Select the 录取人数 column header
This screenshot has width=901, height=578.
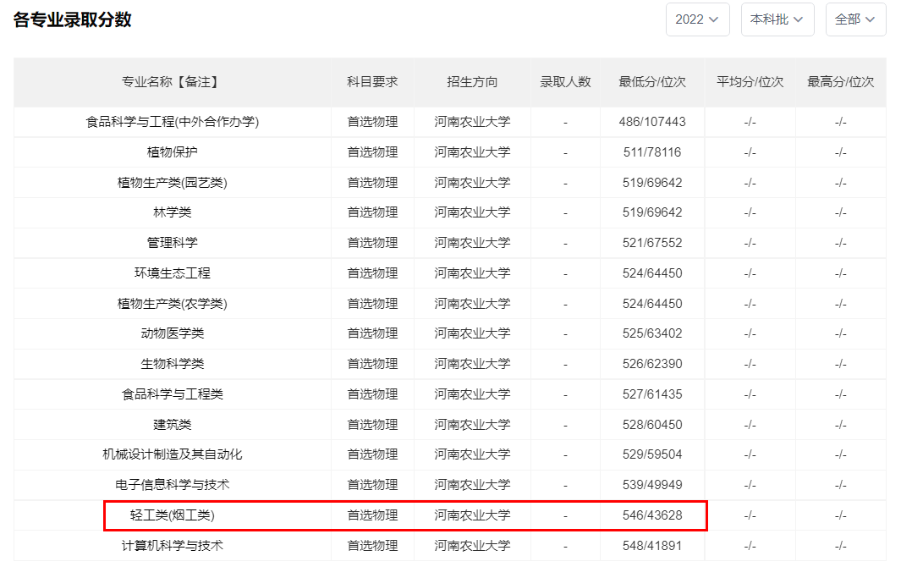(565, 82)
